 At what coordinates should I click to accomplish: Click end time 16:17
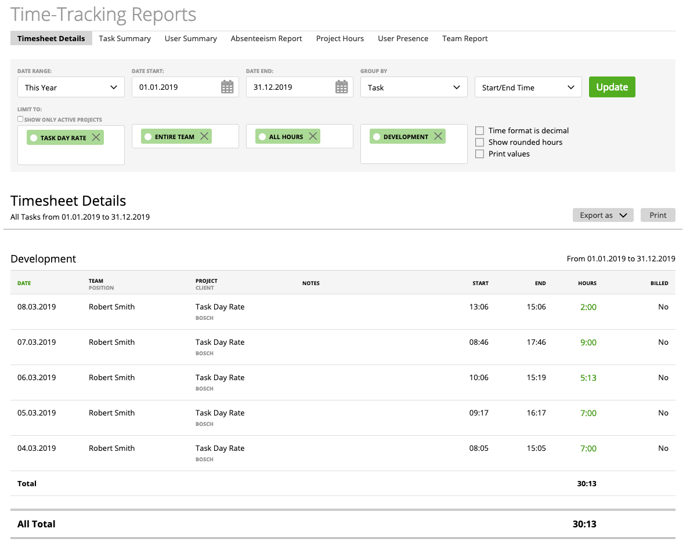[536, 413]
